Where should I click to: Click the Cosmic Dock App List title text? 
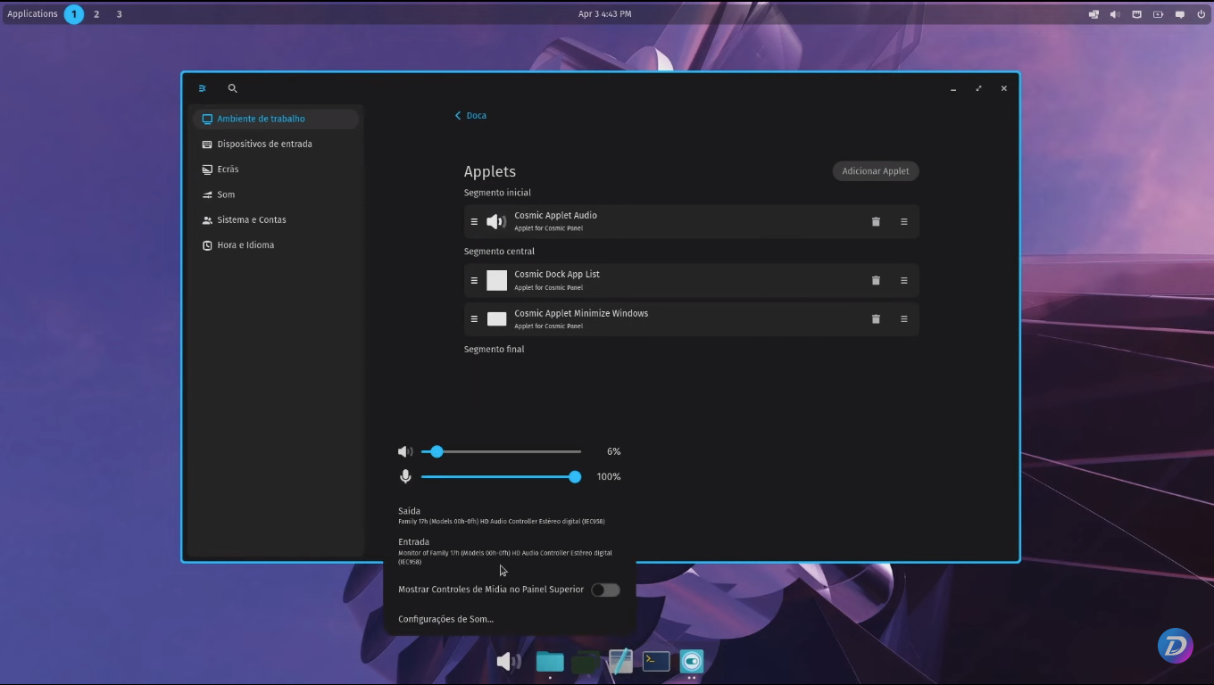(x=557, y=274)
